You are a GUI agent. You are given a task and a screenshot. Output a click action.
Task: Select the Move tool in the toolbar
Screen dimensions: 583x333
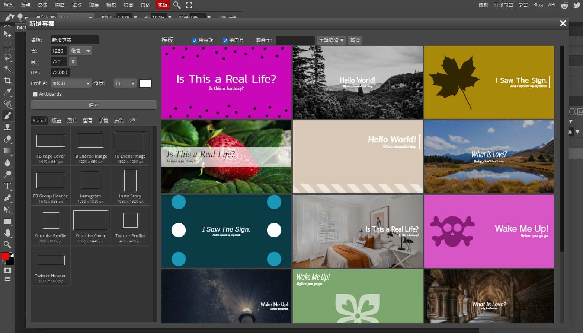coord(7,34)
